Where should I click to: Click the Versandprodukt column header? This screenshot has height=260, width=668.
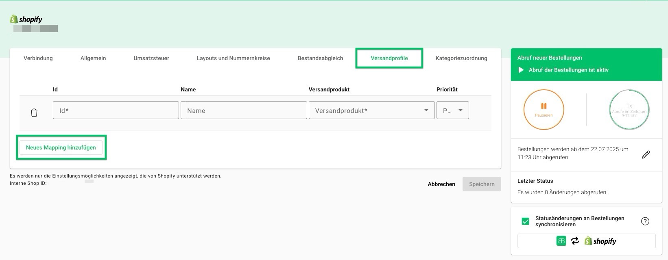[329, 89]
